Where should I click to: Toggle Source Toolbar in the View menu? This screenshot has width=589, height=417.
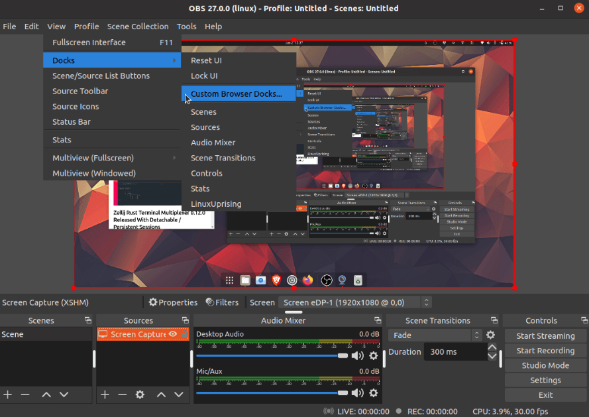pyautogui.click(x=112, y=91)
